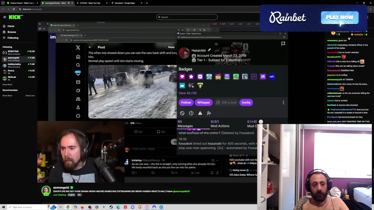
Task: Click the Kick search field
Action: [187, 17]
